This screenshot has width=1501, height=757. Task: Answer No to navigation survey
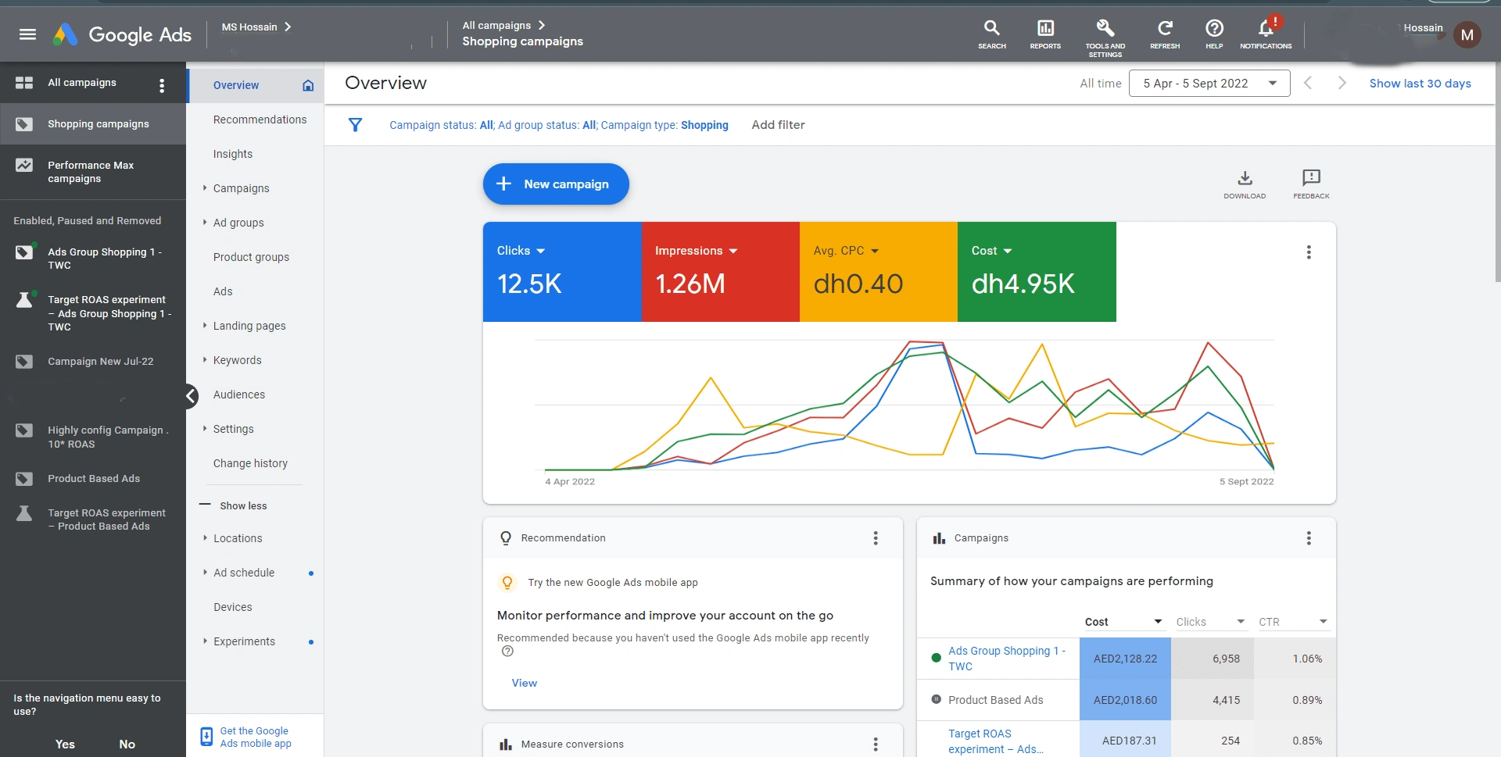(x=127, y=745)
